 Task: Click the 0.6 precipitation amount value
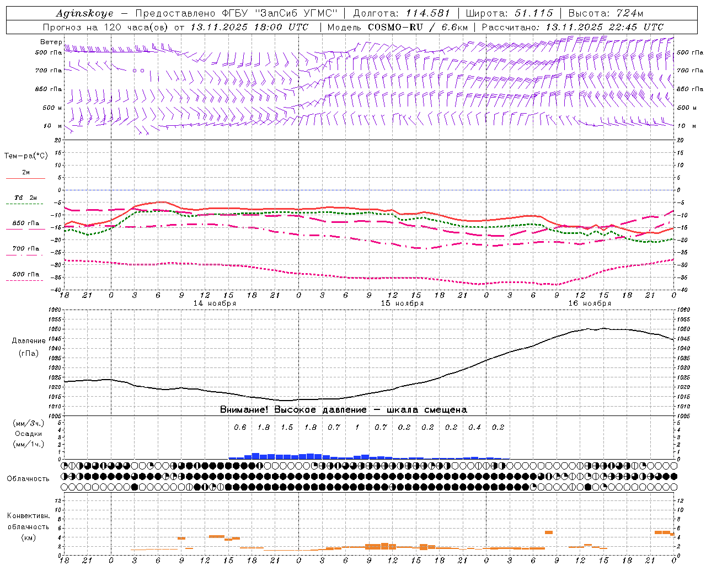tap(240, 427)
